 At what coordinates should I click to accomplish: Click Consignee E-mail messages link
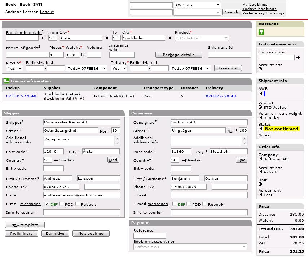click(158, 204)
